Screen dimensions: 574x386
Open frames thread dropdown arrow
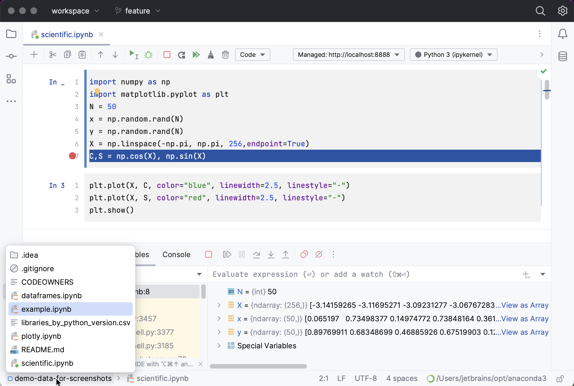click(x=199, y=274)
